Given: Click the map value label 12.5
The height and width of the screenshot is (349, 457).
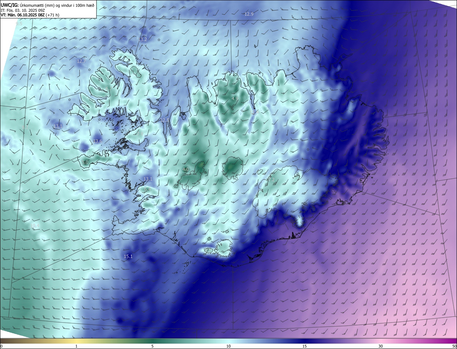Looking at the screenshot, I should pos(165,120).
